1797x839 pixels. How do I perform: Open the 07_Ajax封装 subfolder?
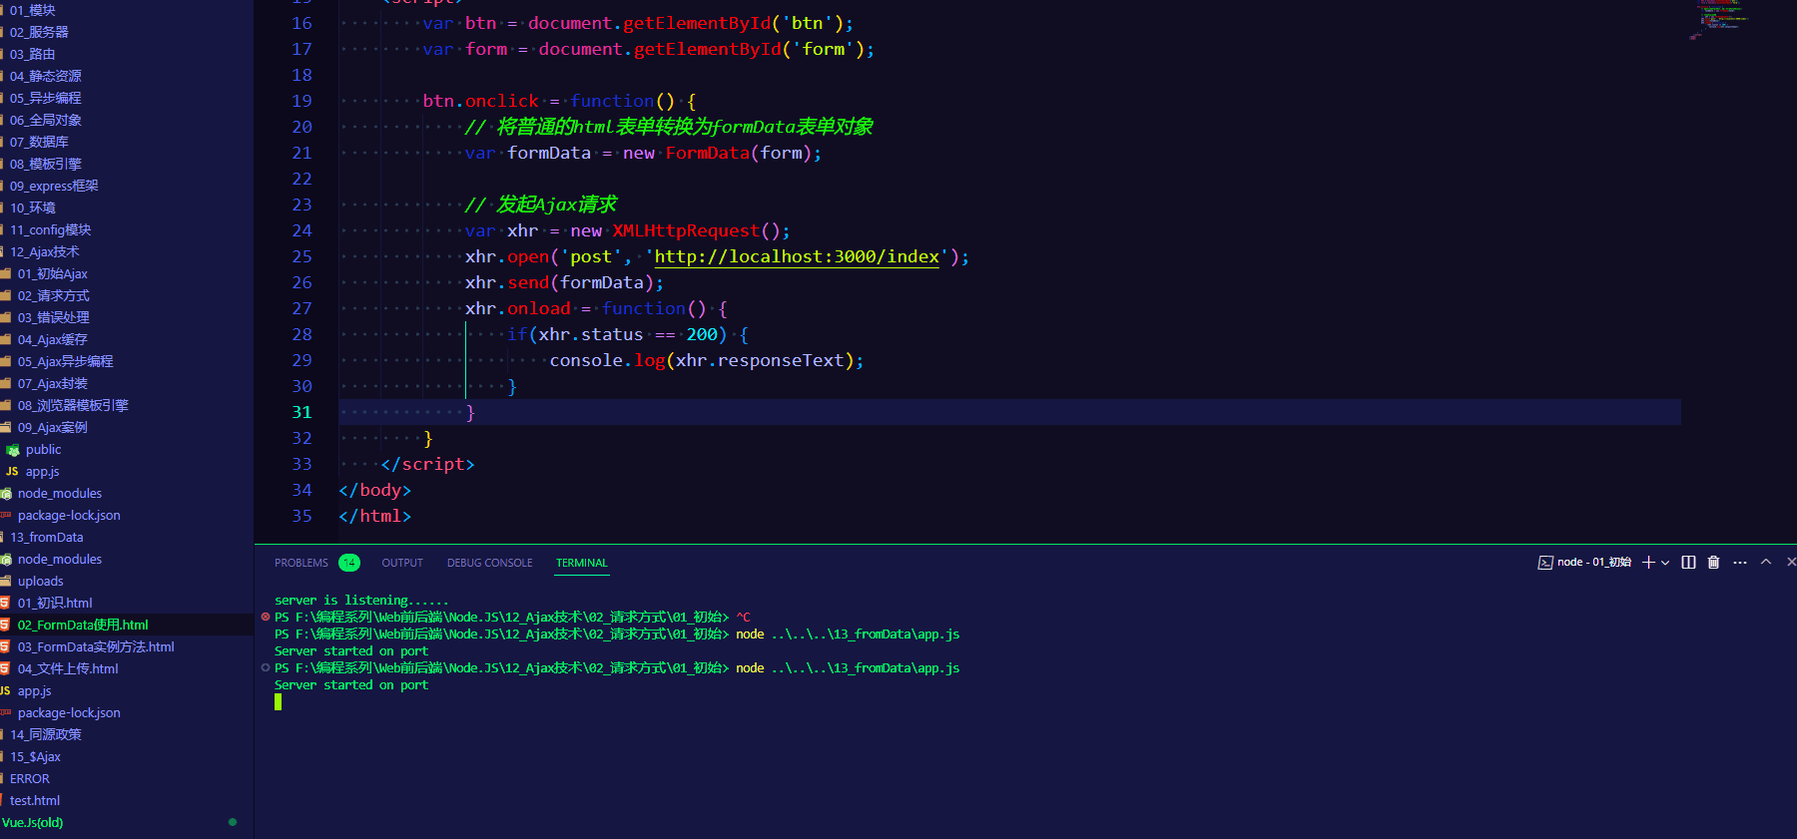pos(52,383)
